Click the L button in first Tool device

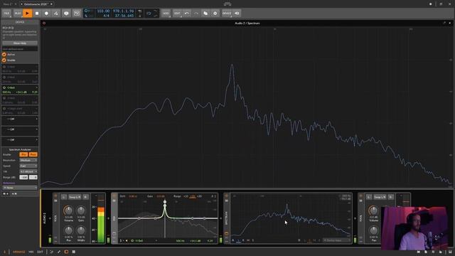[x=64, y=197]
